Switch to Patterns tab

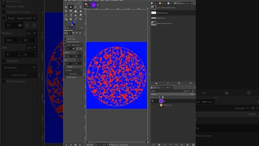163,3
